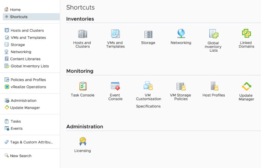The image size is (261, 168).
Task: Click the Linked Domains shortcut icon
Action: 246,33
